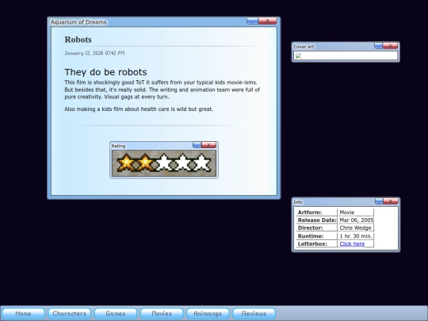
Task: Click the second gold rating star
Action: tap(145, 163)
